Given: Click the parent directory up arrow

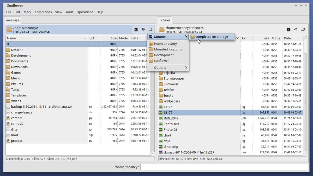Looking at the screenshot, I should click(8, 44).
